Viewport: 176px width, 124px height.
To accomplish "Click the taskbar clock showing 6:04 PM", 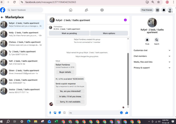I will point(165,121).
